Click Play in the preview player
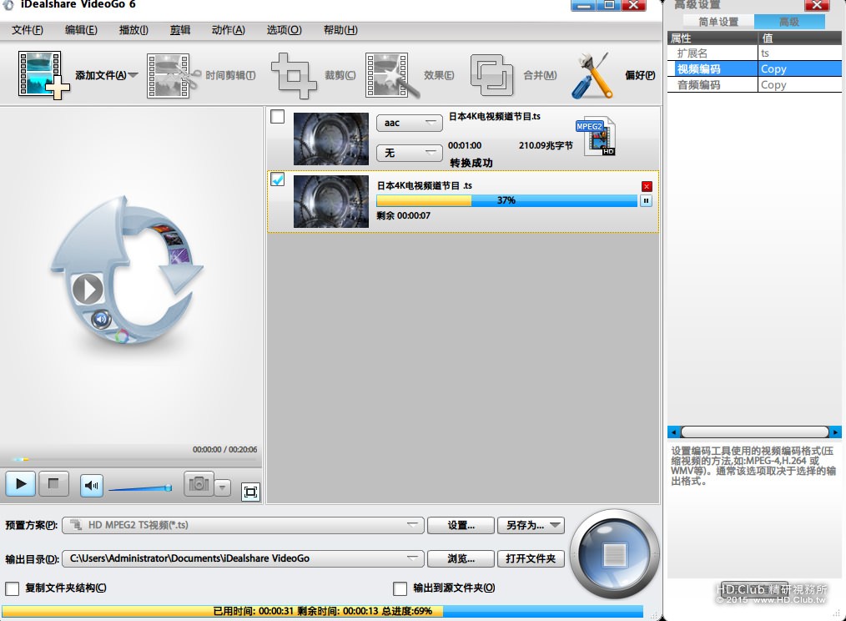The width and height of the screenshot is (846, 621). 21,484
